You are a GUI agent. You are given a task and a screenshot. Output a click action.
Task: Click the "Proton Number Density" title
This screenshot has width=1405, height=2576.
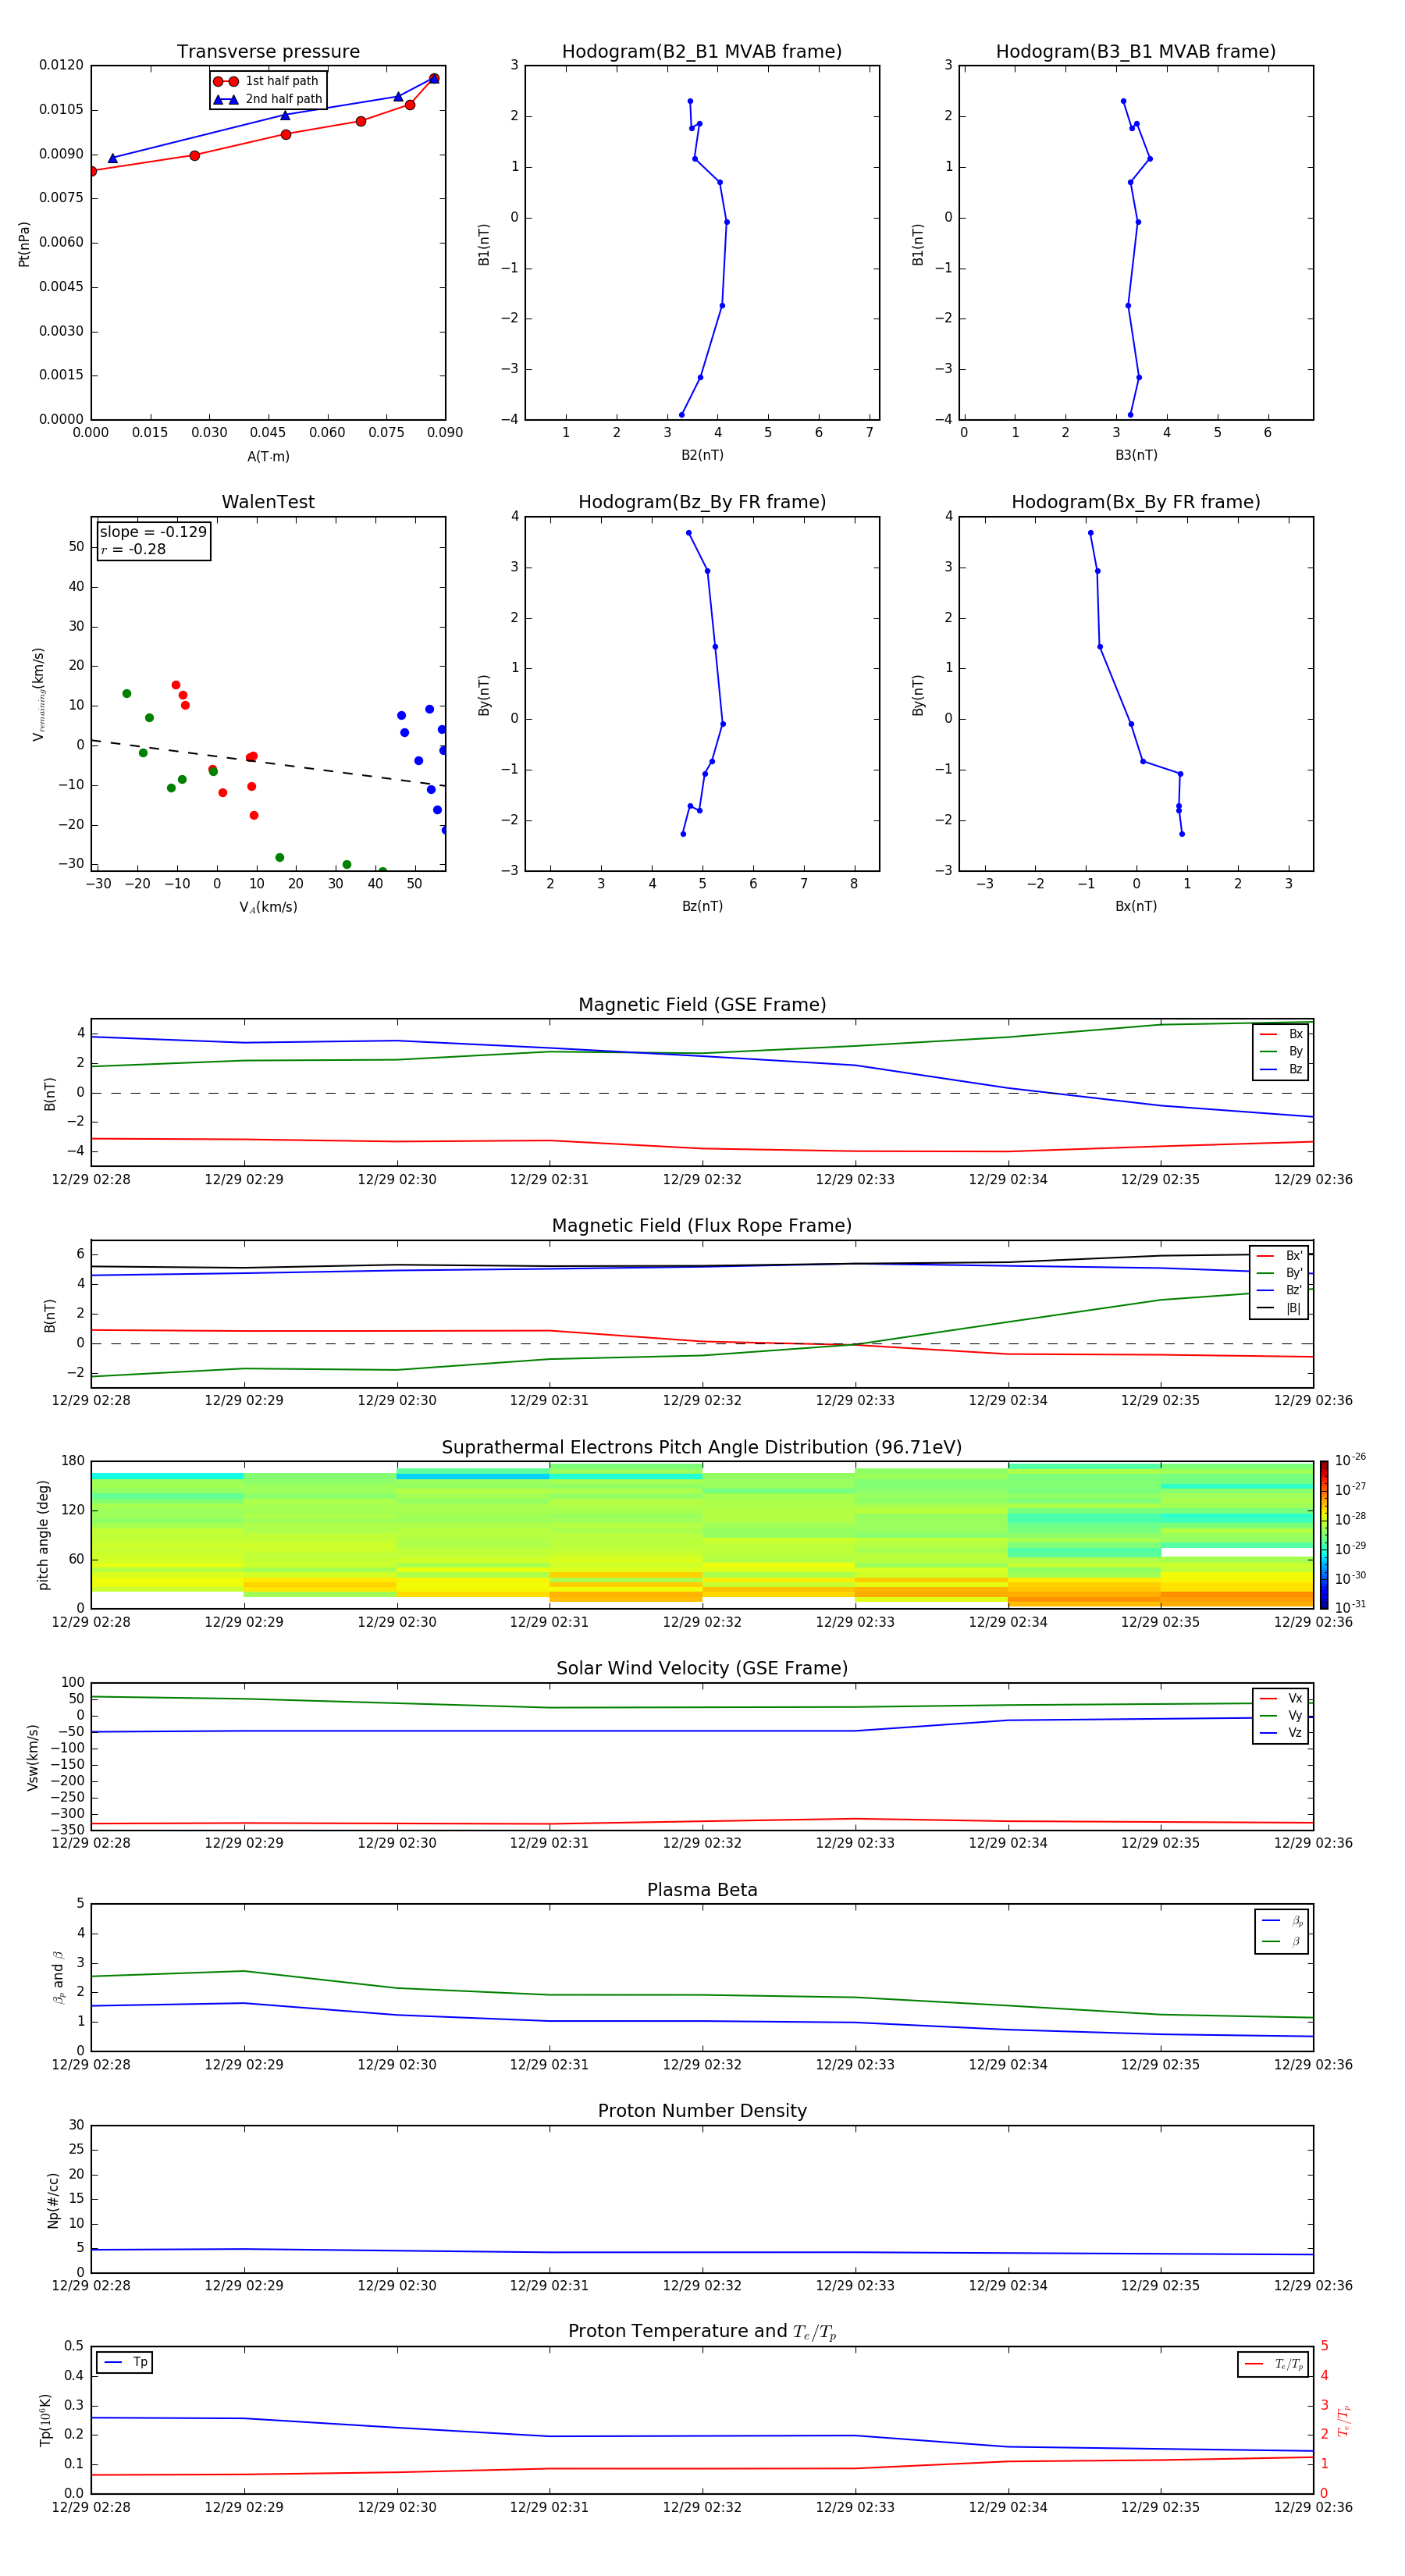(702, 2111)
